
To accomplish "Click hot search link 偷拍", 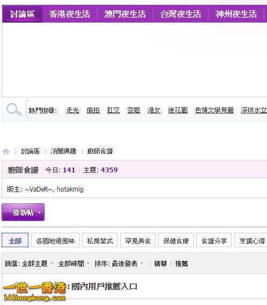I will pyautogui.click(x=93, y=110).
